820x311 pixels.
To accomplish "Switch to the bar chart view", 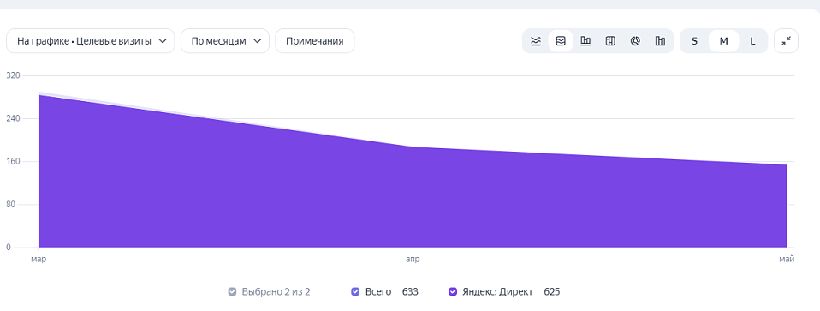I will tap(585, 41).
